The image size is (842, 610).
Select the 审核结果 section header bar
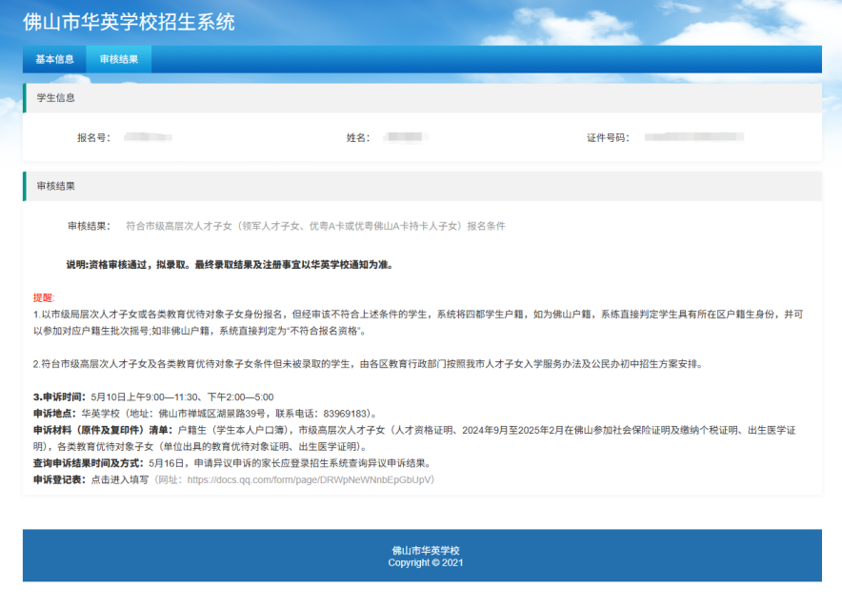[x=422, y=186]
